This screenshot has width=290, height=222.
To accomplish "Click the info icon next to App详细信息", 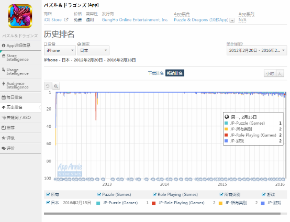I will pos(4,46).
